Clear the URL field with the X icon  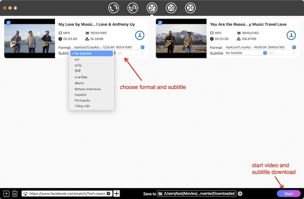109,194
